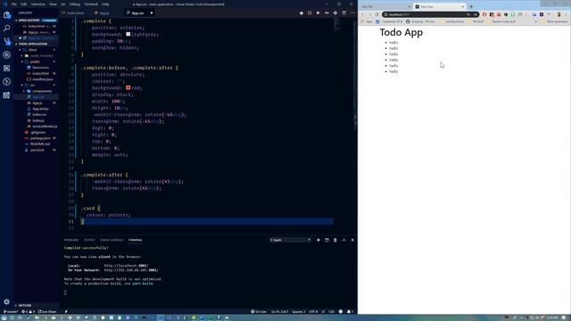Viewport: 571px width, 321px height.
Task: Open the Source Control view
Action: pos(6,42)
